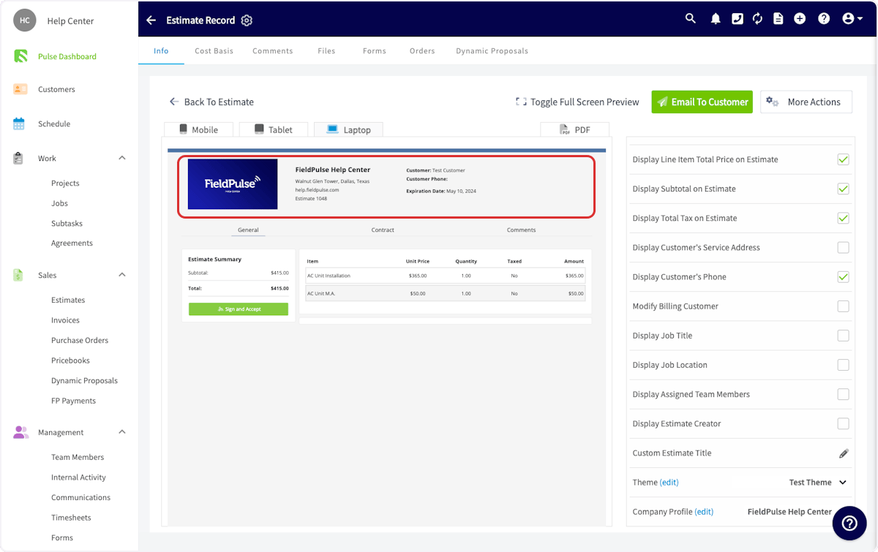Click the FieldPulse logo thumbnail in preview
This screenshot has width=878, height=552.
click(x=233, y=184)
